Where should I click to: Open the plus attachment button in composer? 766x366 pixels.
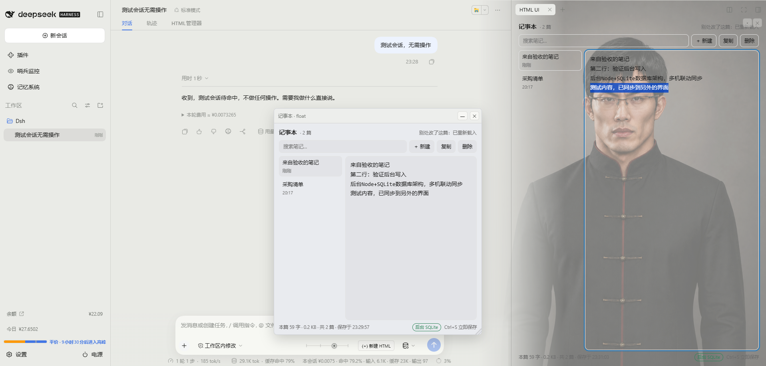[184, 346]
